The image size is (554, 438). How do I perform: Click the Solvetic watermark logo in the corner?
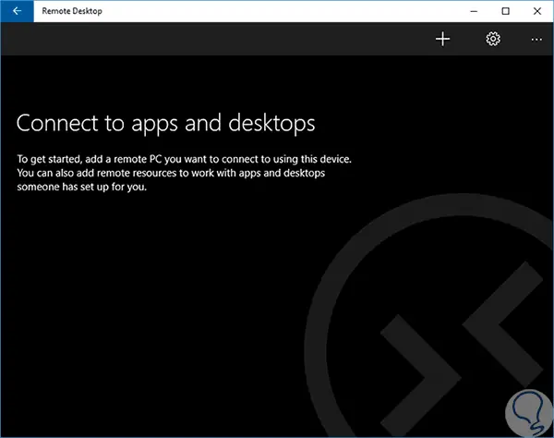(528, 412)
